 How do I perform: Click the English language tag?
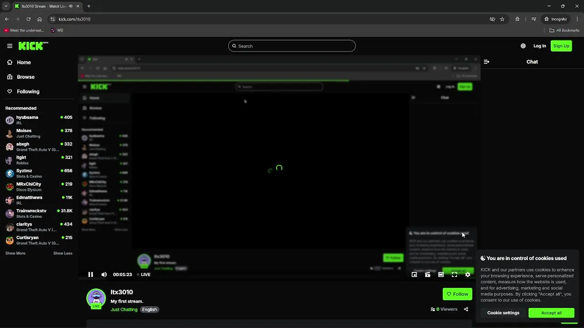coord(149,309)
